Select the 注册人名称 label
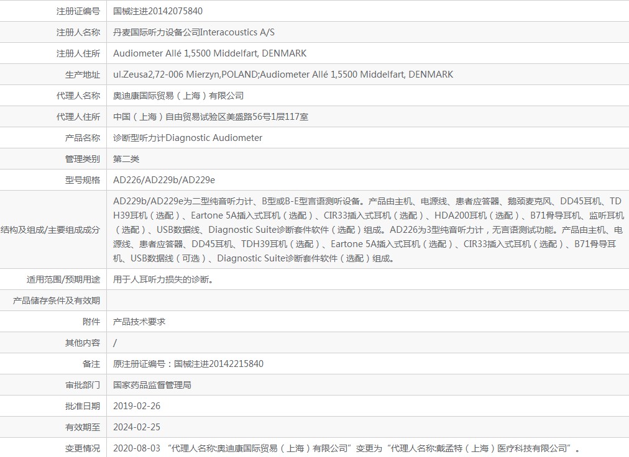629x457 pixels. (78, 32)
